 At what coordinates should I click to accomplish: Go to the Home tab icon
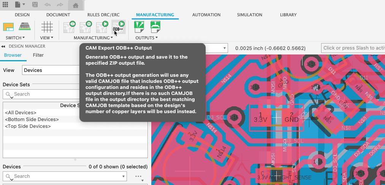coord(76,5)
